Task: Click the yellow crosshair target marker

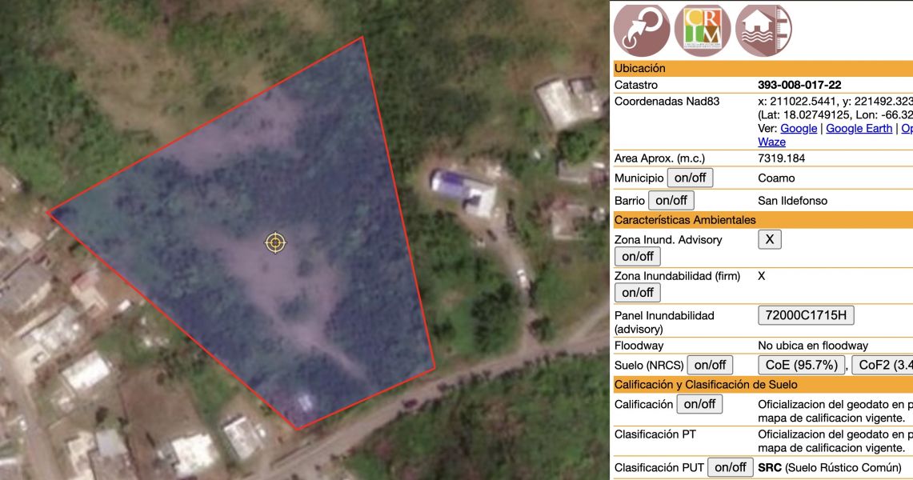Action: click(275, 242)
